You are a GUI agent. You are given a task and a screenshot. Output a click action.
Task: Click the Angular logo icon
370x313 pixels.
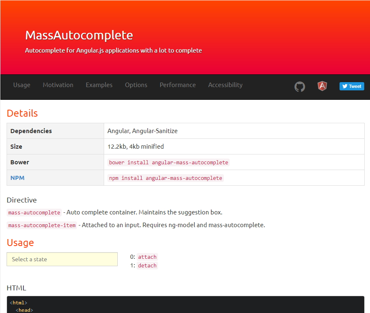tap(322, 86)
